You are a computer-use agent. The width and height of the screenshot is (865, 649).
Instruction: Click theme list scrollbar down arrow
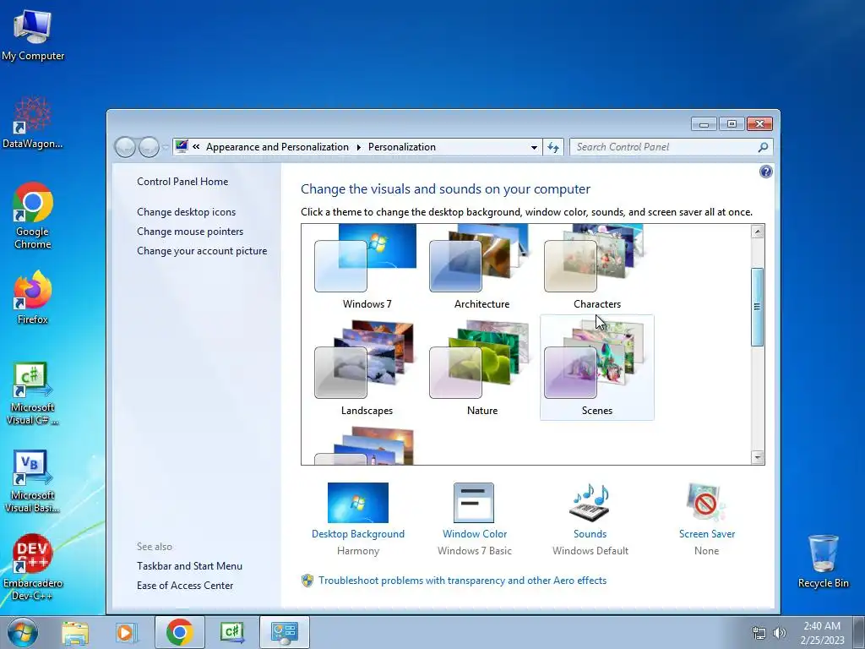(x=758, y=457)
